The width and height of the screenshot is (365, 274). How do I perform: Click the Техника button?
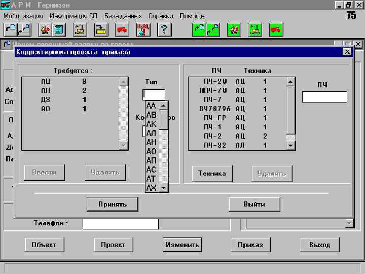[212, 174]
